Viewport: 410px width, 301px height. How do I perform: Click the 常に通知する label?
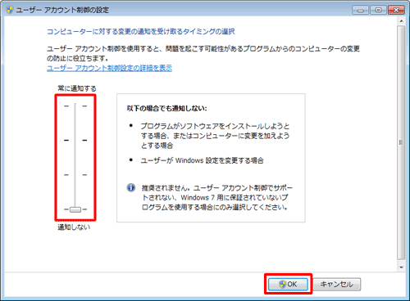[x=77, y=88]
